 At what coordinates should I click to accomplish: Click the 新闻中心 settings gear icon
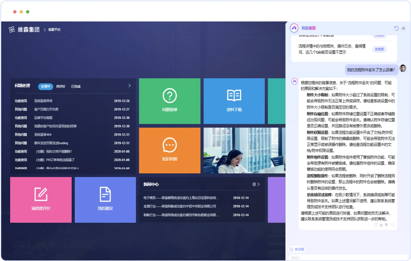tap(254, 184)
